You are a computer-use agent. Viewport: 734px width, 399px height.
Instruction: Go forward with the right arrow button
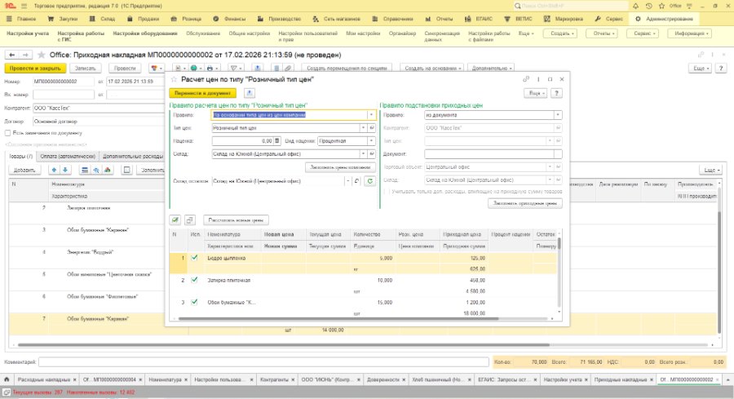pos(25,55)
